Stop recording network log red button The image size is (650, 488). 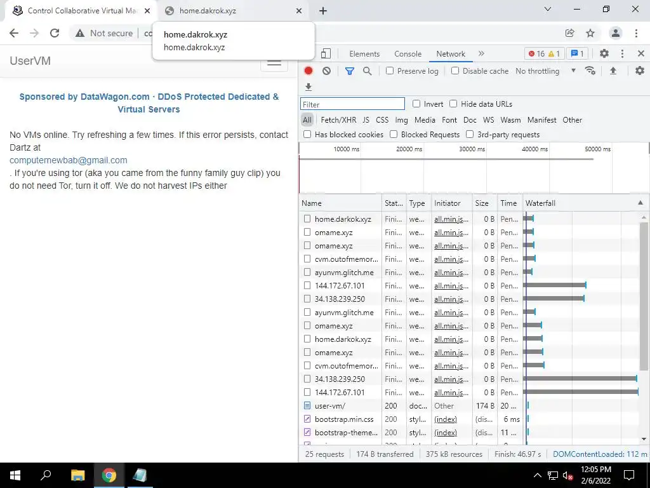pyautogui.click(x=308, y=71)
